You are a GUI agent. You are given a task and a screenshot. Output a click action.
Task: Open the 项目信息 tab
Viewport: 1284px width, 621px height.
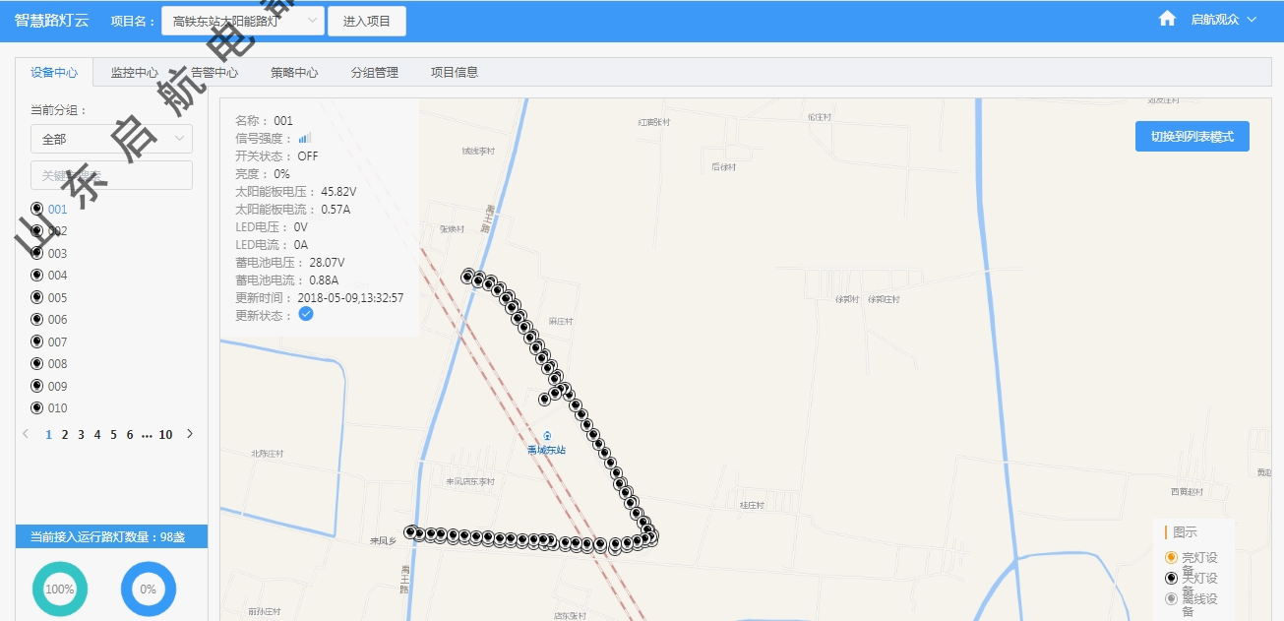tap(455, 73)
